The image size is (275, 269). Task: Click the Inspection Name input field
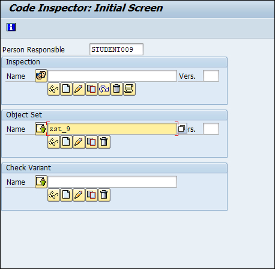pos(112,76)
